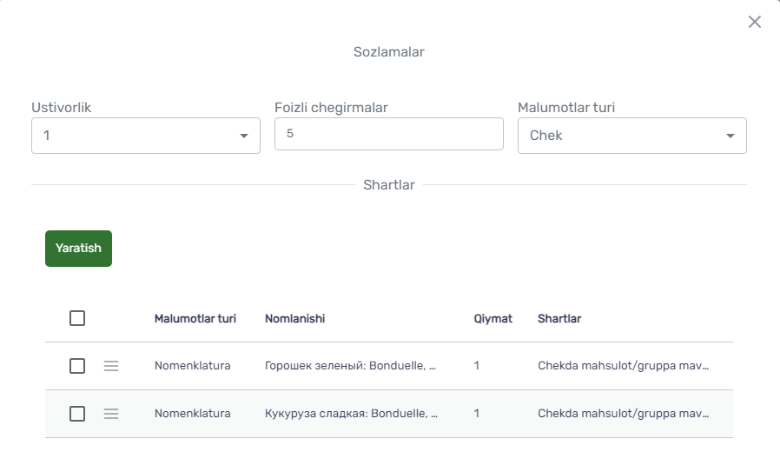
Task: Click the Foizli chegirmalar input field
Action: click(389, 134)
